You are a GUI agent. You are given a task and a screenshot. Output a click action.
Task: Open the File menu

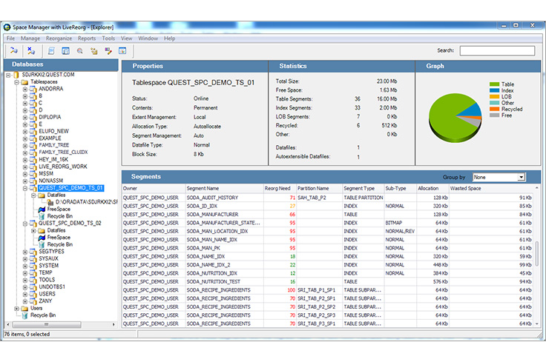point(10,38)
